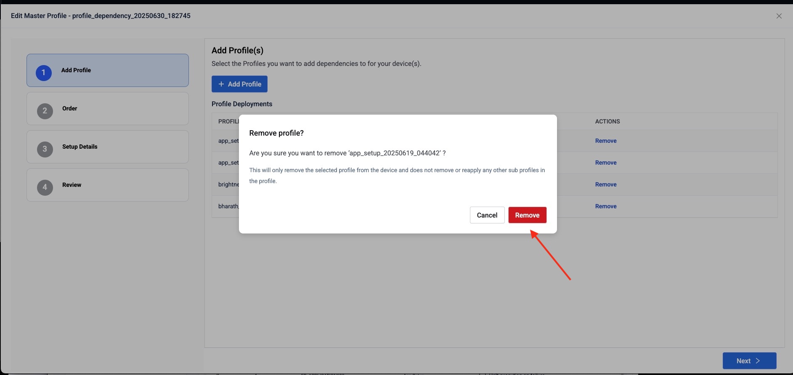
Task: Click the step 2 number circle
Action: pos(45,111)
